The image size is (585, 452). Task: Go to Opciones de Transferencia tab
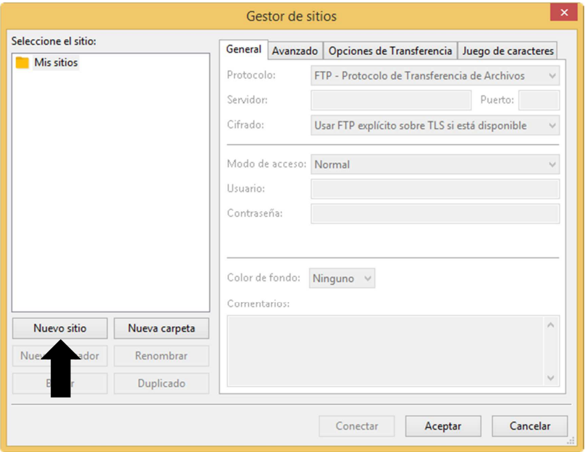[390, 51]
